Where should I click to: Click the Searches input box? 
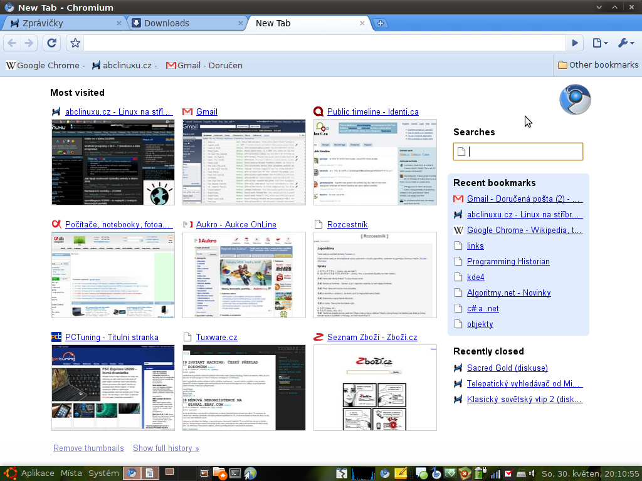518,152
